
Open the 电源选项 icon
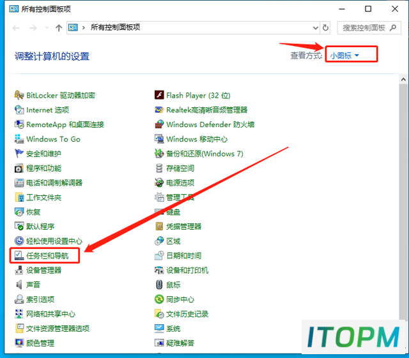(x=159, y=183)
